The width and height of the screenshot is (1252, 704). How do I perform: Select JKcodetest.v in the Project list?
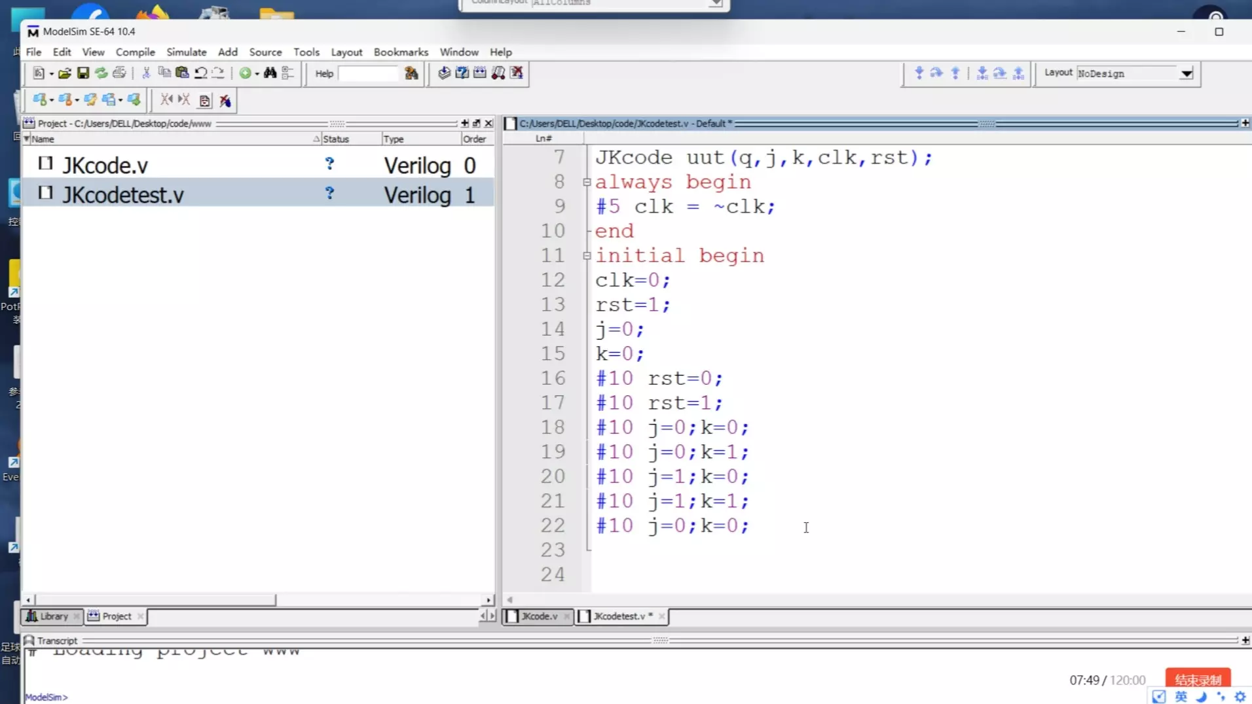point(258,194)
